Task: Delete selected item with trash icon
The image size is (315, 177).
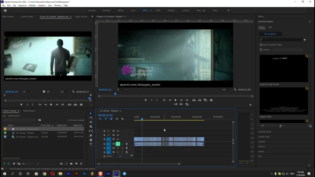Action: tap(81, 164)
